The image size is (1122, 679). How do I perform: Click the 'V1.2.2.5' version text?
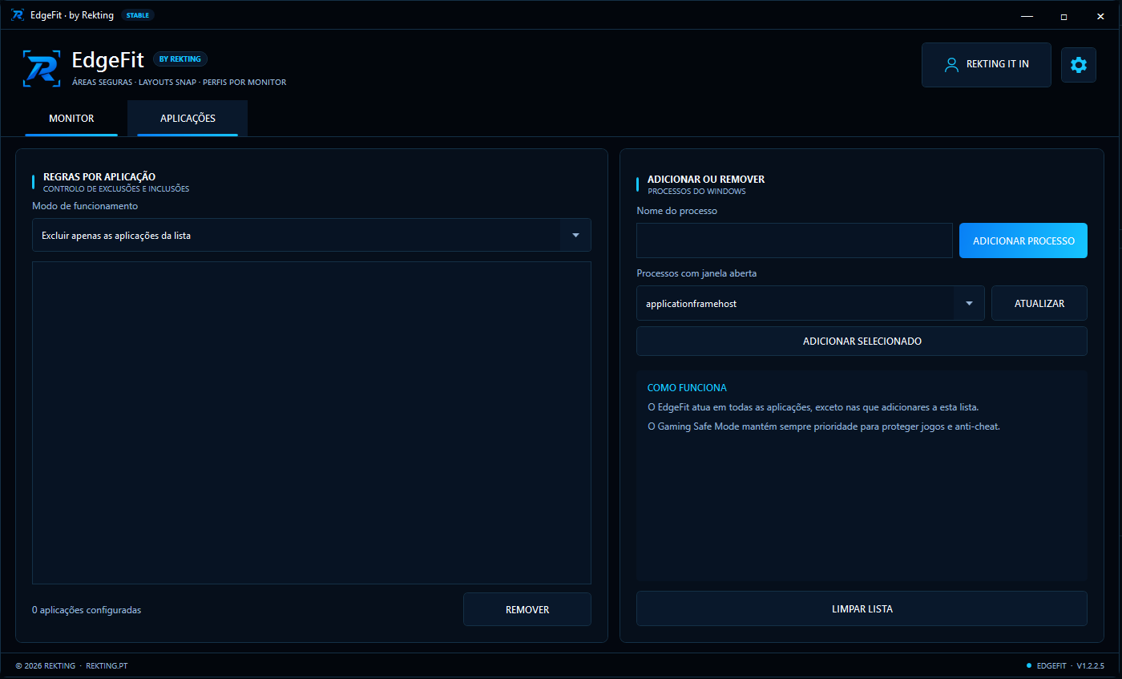tap(1091, 666)
